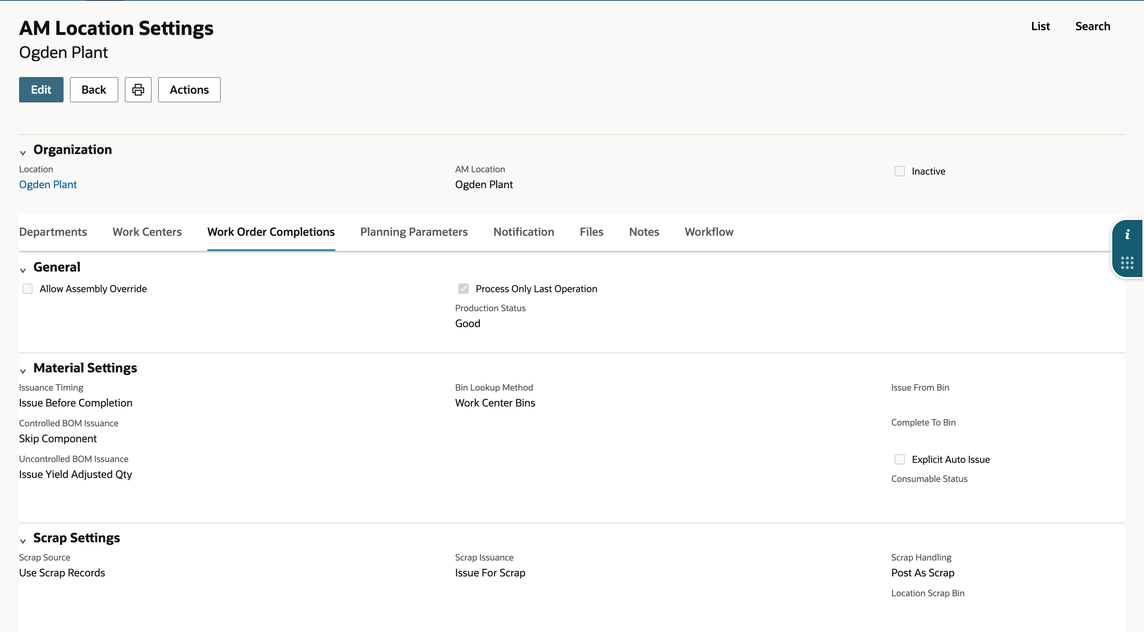The height and width of the screenshot is (632, 1144).
Task: Click the 'Use Scrap Records' value
Action: pos(62,573)
